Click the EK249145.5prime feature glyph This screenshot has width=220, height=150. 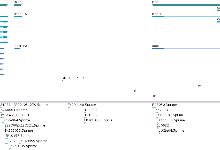[x=10, y=149]
